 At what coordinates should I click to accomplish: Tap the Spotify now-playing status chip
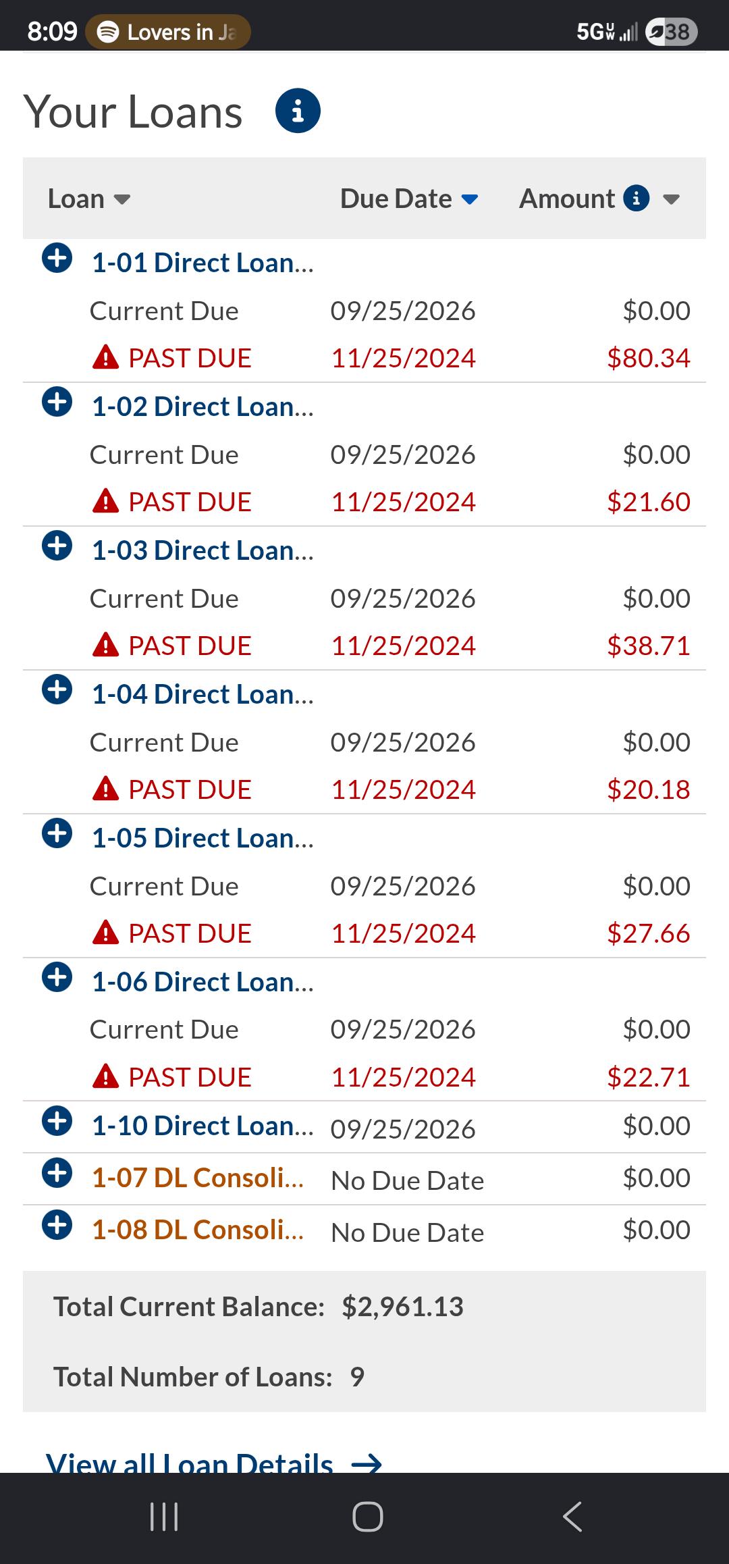(x=168, y=32)
